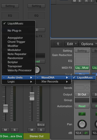The width and height of the screenshot is (97, 140).
Task: Select LiquidMusic at top of plug-in menu
Action: [x=19, y=23]
